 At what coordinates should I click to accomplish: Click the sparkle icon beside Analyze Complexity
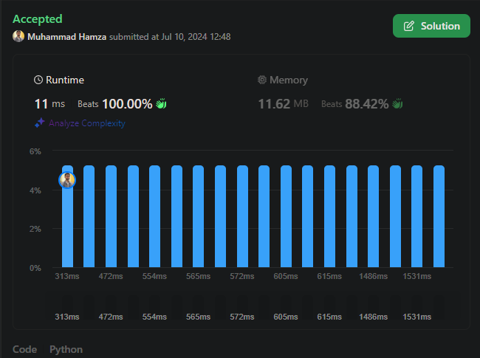tap(40, 123)
